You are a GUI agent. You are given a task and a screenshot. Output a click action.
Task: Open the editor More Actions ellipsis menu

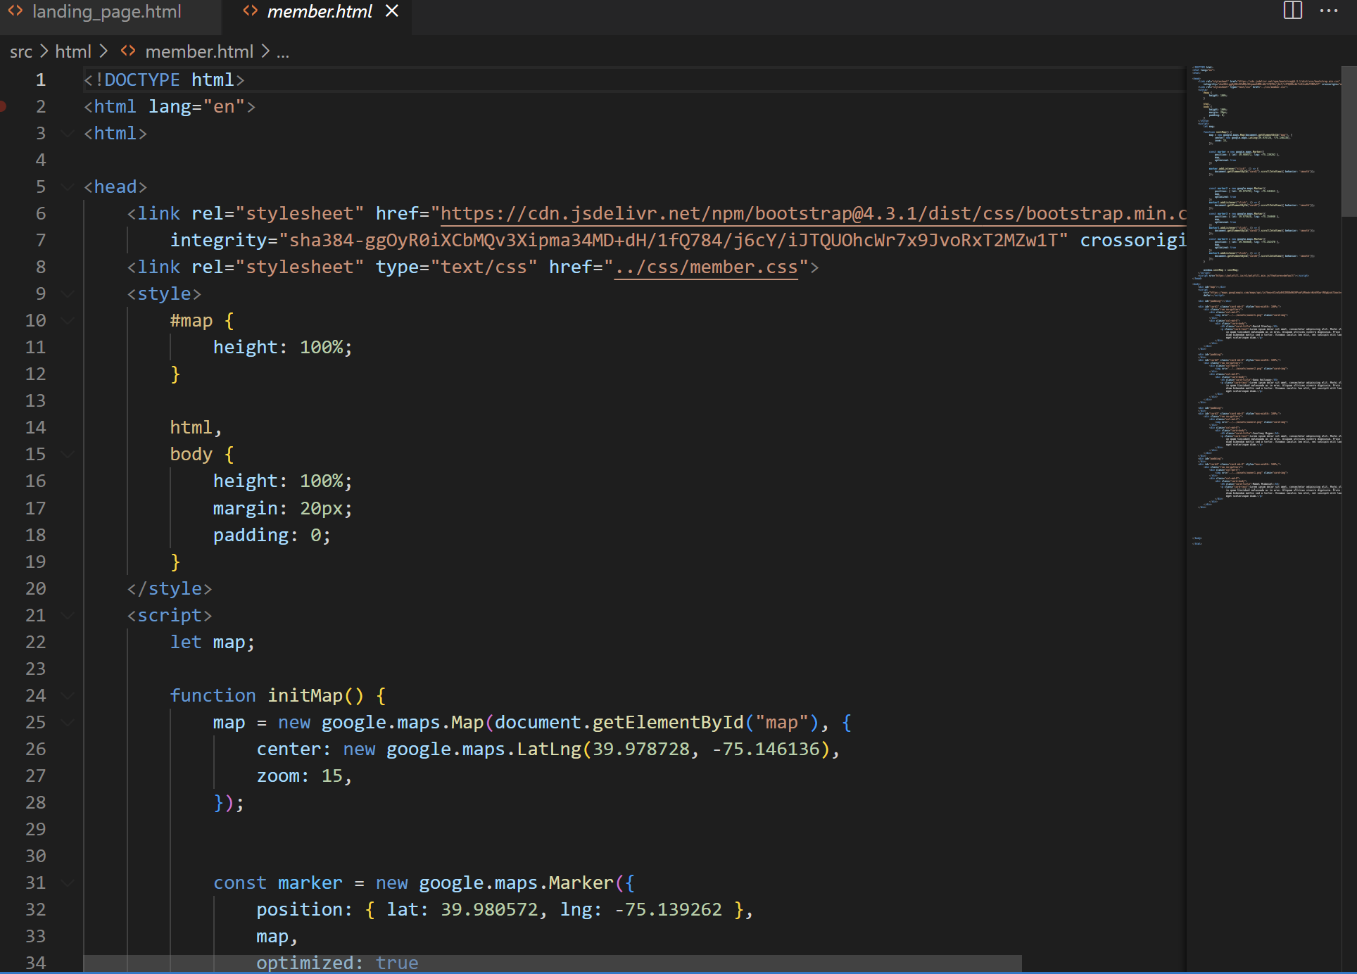1329,11
